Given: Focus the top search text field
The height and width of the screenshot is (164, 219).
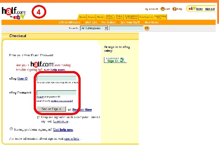Looking at the screenshot, I should (126, 28).
